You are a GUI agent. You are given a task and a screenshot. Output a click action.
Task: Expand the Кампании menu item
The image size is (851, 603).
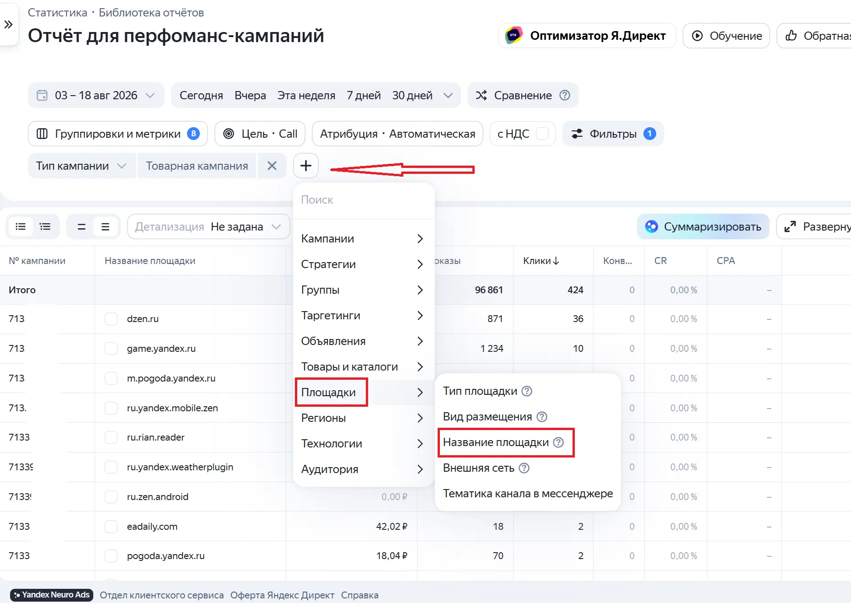pyautogui.click(x=363, y=238)
